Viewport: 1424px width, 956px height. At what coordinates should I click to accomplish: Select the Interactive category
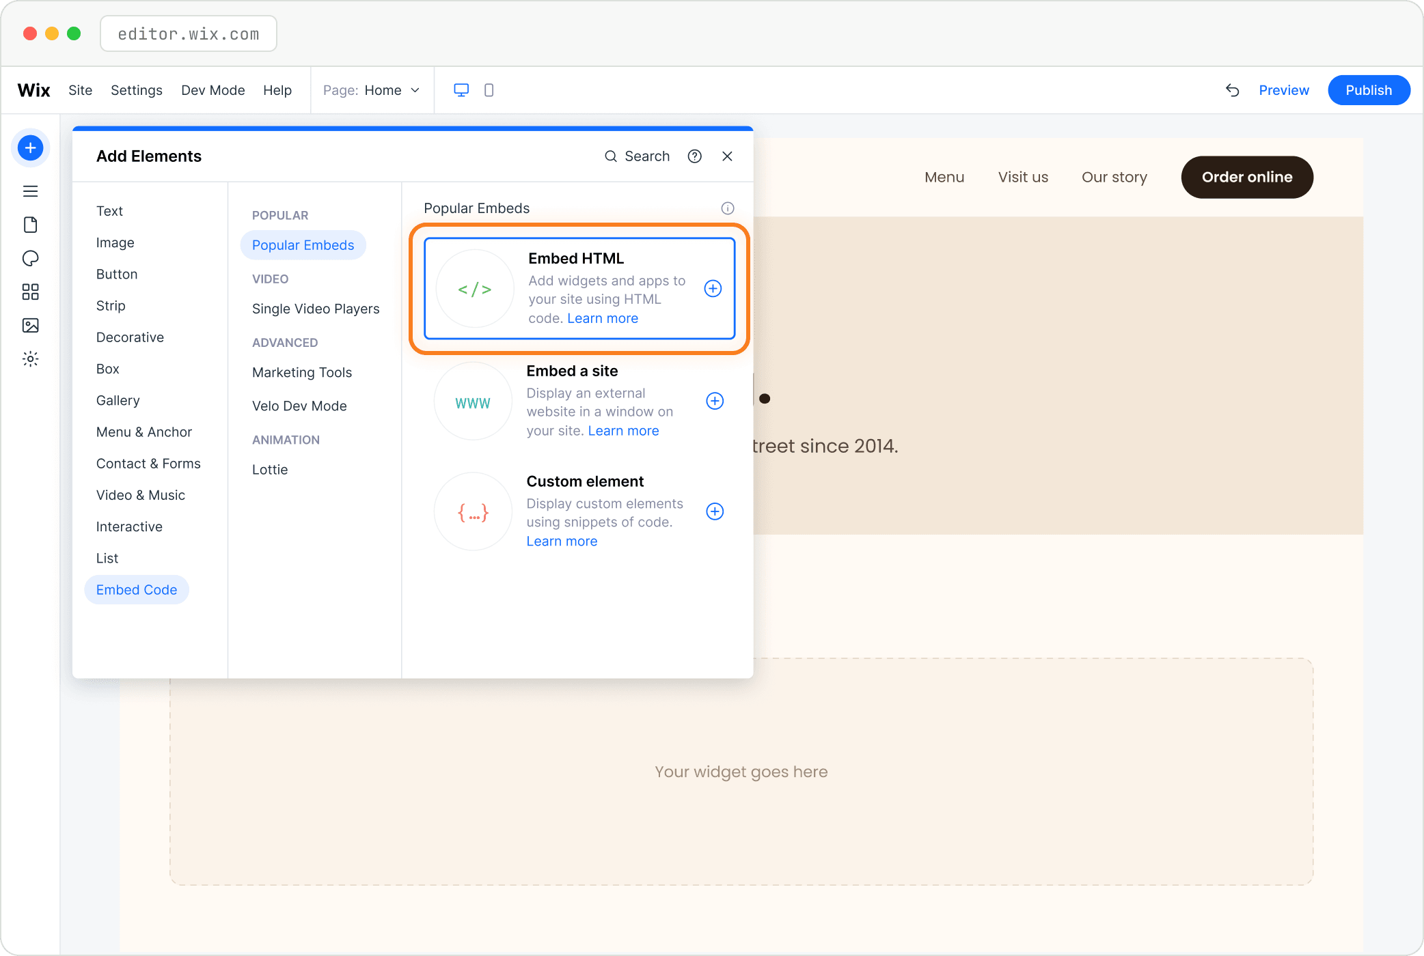pyautogui.click(x=129, y=526)
